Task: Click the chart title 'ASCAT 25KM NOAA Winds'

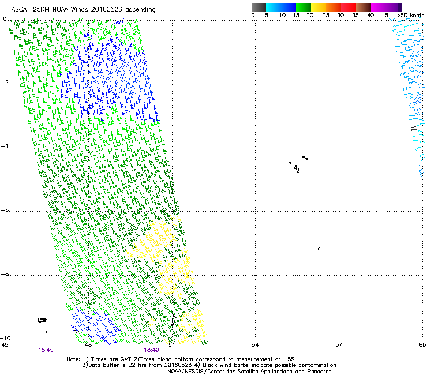Action: (50, 10)
